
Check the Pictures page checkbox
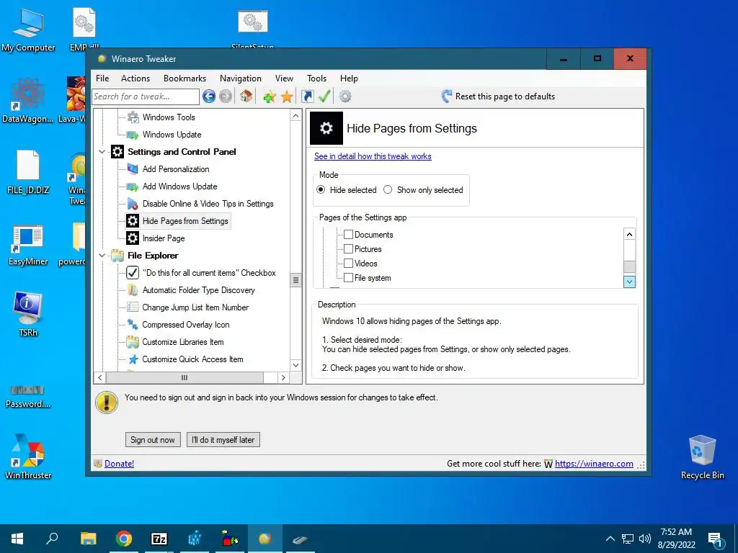point(348,248)
